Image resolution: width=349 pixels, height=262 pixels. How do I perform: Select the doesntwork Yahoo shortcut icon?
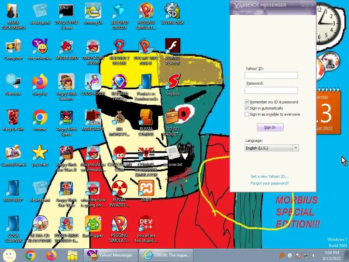click(x=40, y=49)
